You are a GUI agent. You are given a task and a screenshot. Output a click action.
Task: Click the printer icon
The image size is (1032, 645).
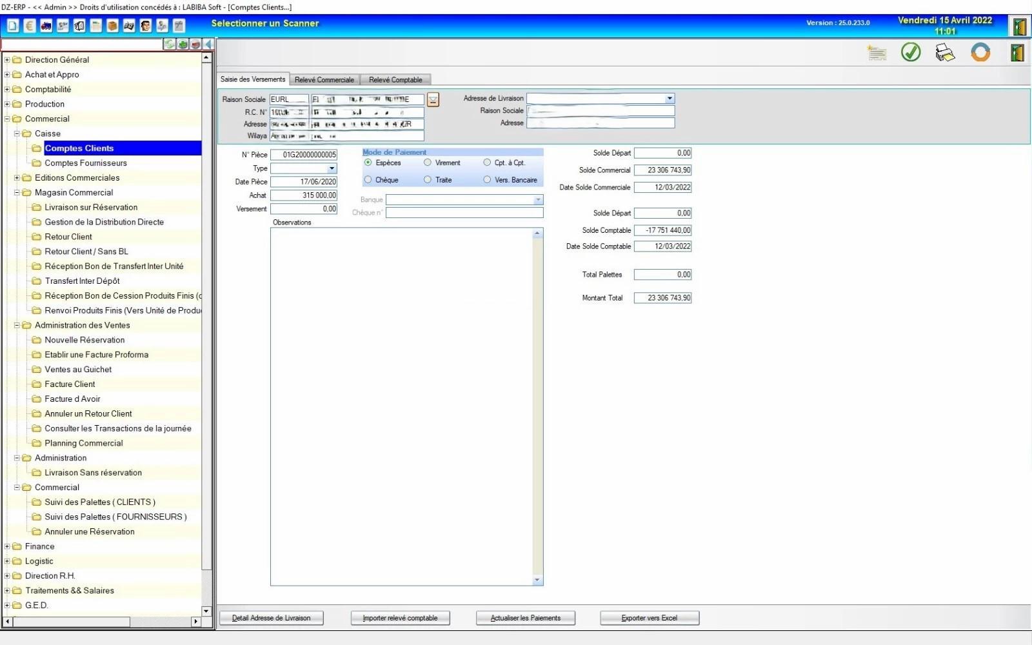click(945, 52)
